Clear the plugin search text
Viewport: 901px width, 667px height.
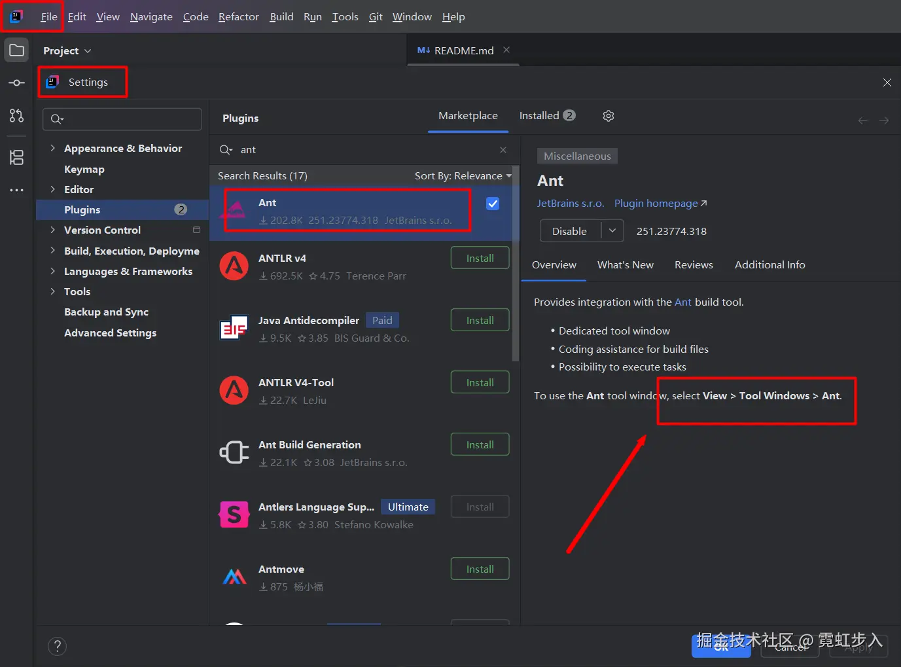coord(503,150)
